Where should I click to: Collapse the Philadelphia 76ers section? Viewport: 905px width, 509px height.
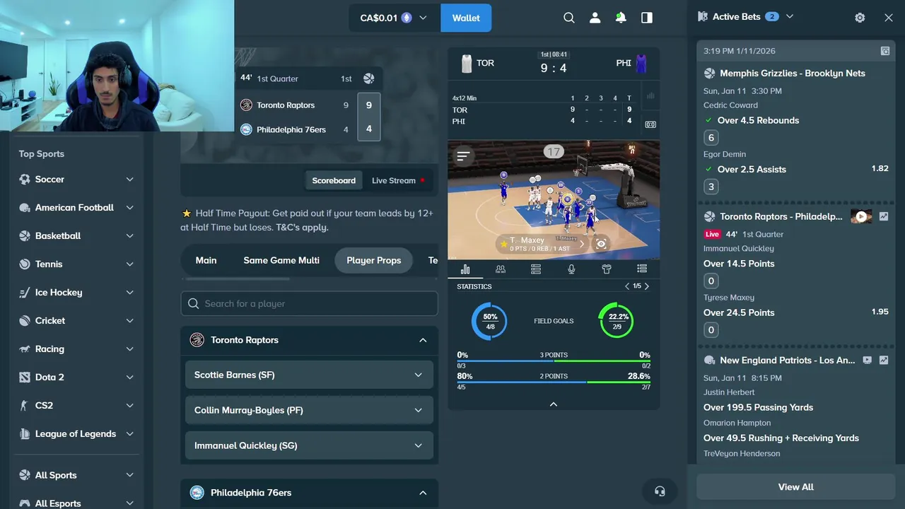423,493
